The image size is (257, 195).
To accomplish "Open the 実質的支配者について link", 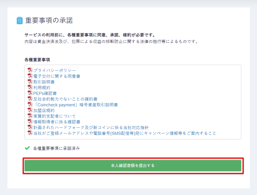I will 54,116.
